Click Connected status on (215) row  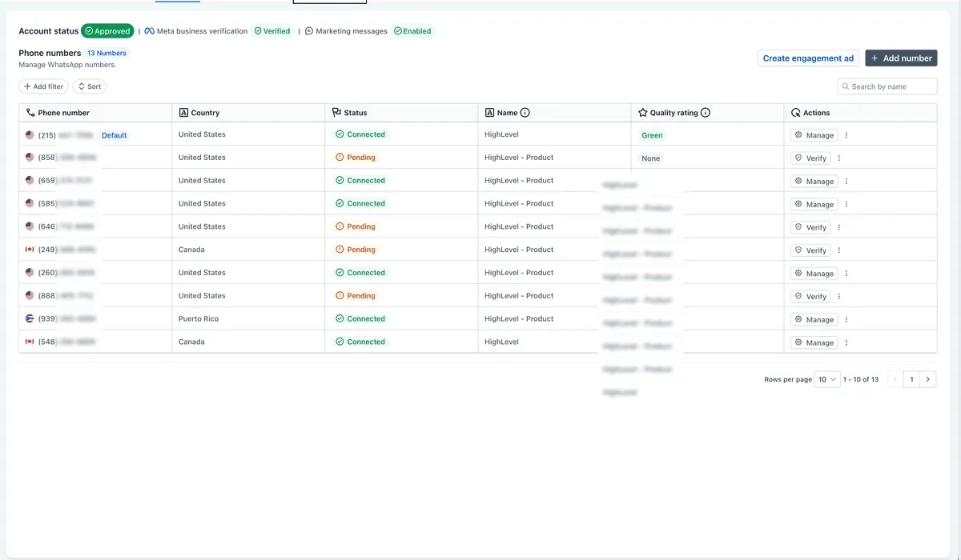(360, 134)
